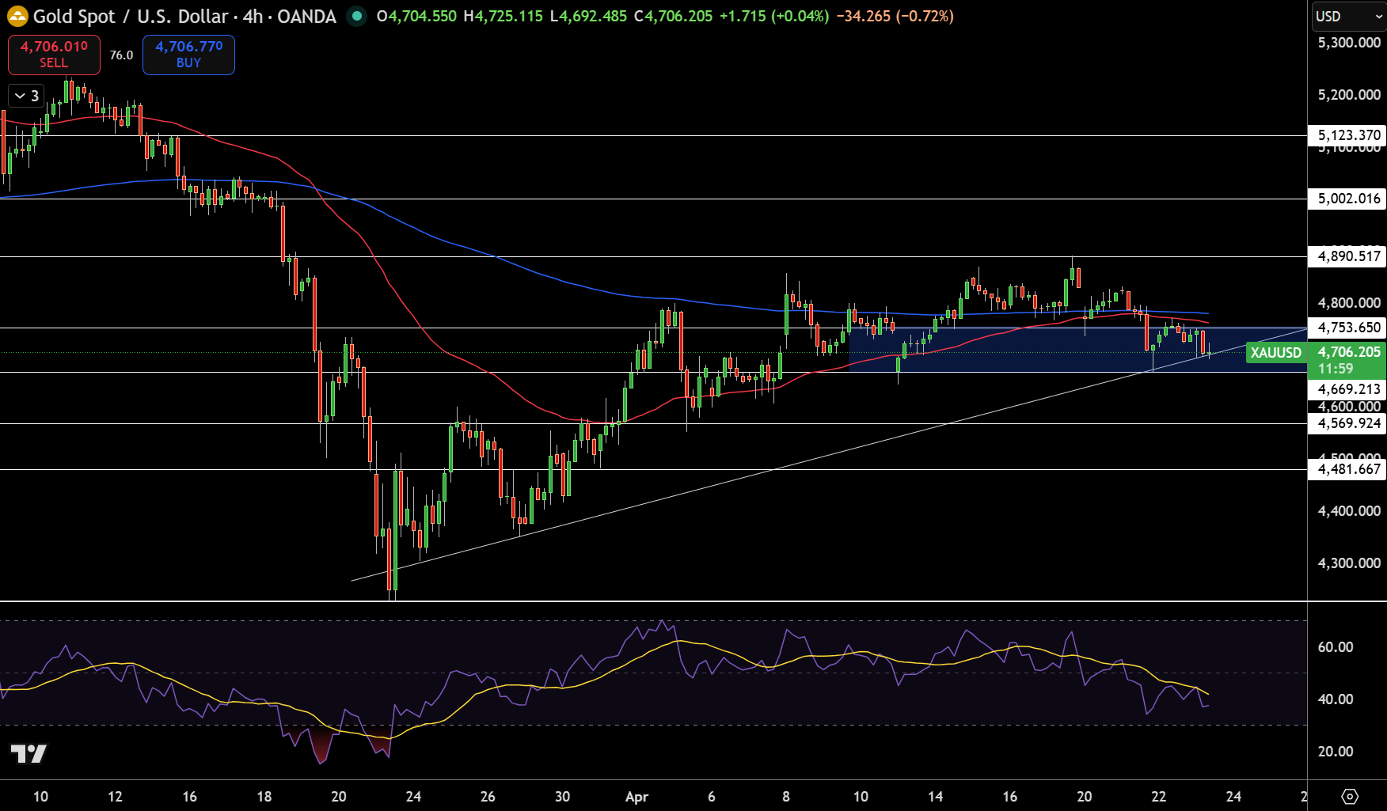Click the RSI 40.00 scale label
The image size is (1387, 811).
[1336, 699]
